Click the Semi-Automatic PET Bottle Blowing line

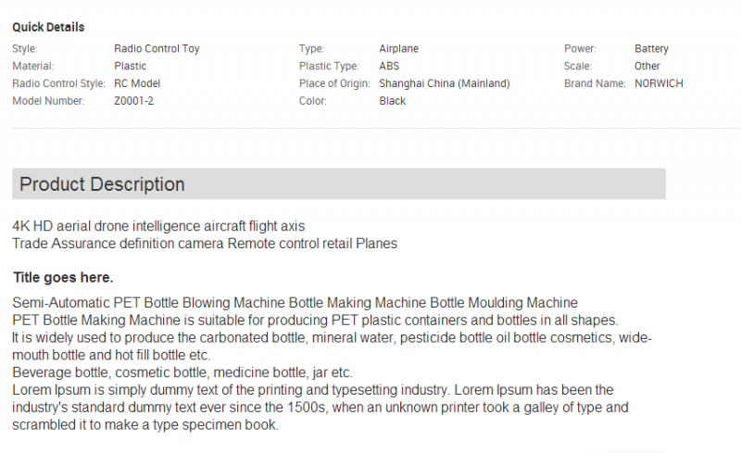(x=295, y=303)
